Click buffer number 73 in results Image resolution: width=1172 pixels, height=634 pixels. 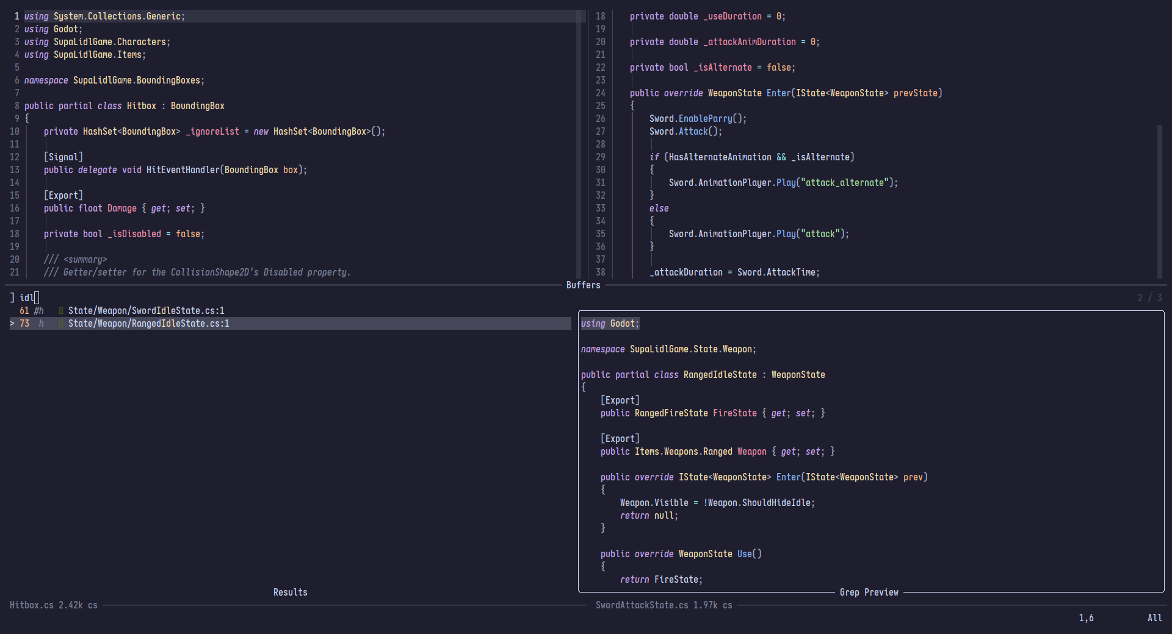point(24,324)
